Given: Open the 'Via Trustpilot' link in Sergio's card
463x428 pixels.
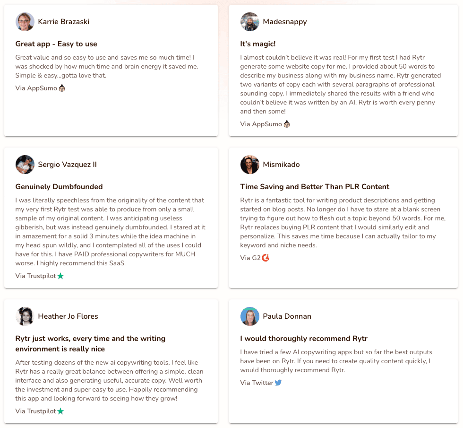Looking at the screenshot, I should pyautogui.click(x=40, y=276).
